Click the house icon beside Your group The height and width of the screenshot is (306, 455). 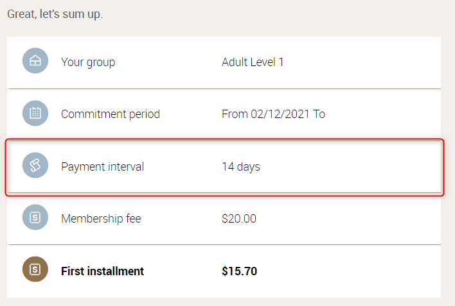tap(35, 62)
